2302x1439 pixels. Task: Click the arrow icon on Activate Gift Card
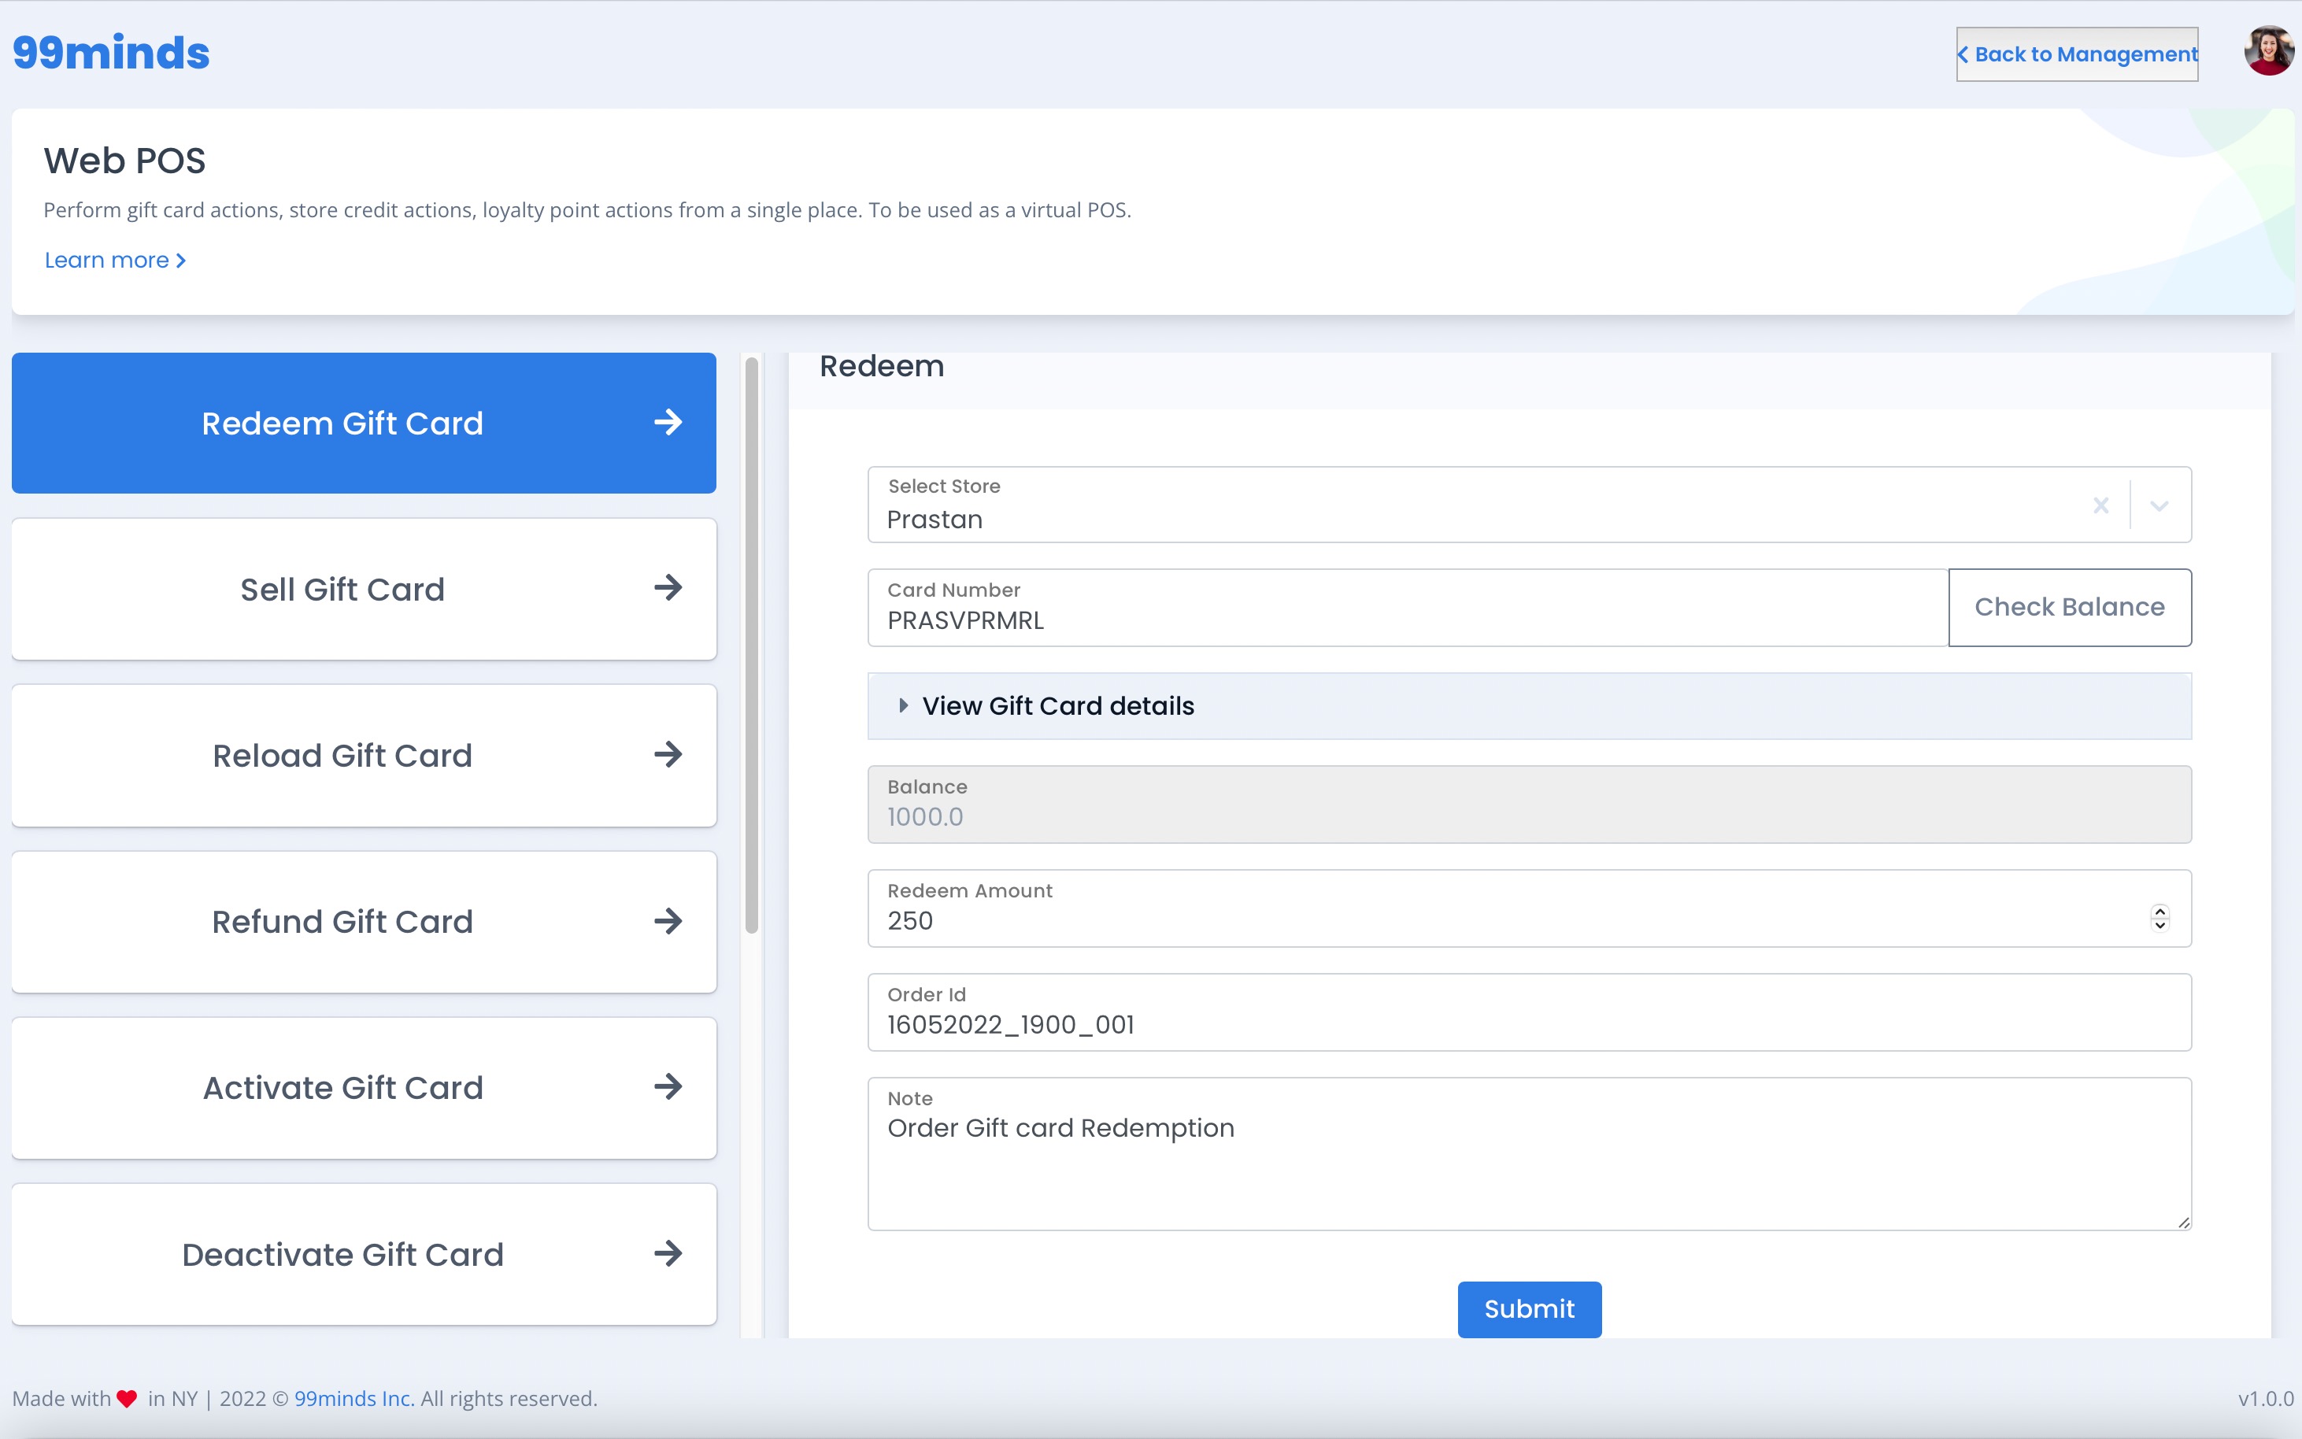tap(668, 1087)
